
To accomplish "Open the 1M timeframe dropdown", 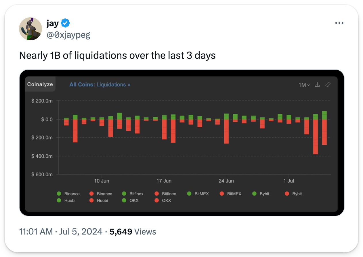I will (x=304, y=85).
